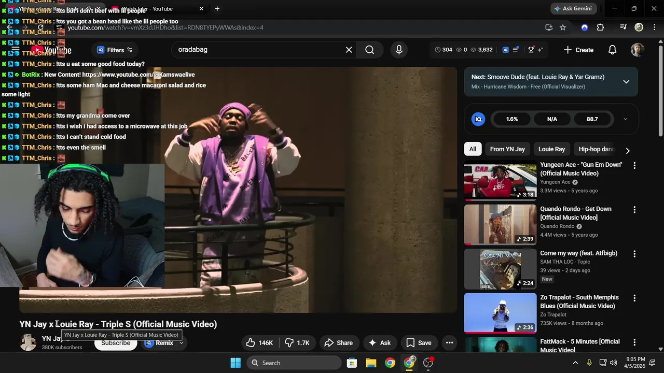The height and width of the screenshot is (373, 664).
Task: Expand the Next: Smoove Dude playlist panel
Action: 626,81
